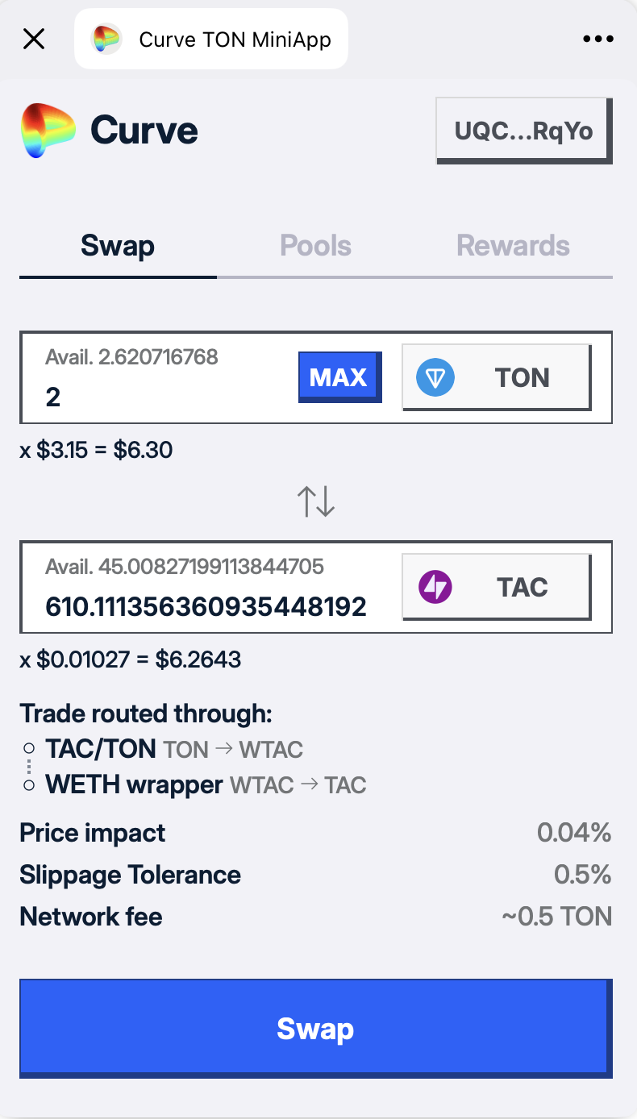Click the blue TON token icon
This screenshot has width=637, height=1119.
click(x=435, y=378)
